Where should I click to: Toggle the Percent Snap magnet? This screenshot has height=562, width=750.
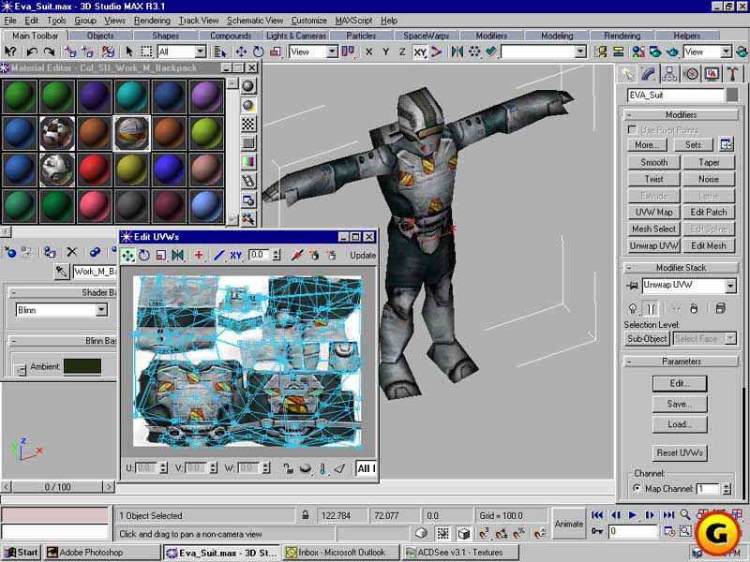coord(519,532)
